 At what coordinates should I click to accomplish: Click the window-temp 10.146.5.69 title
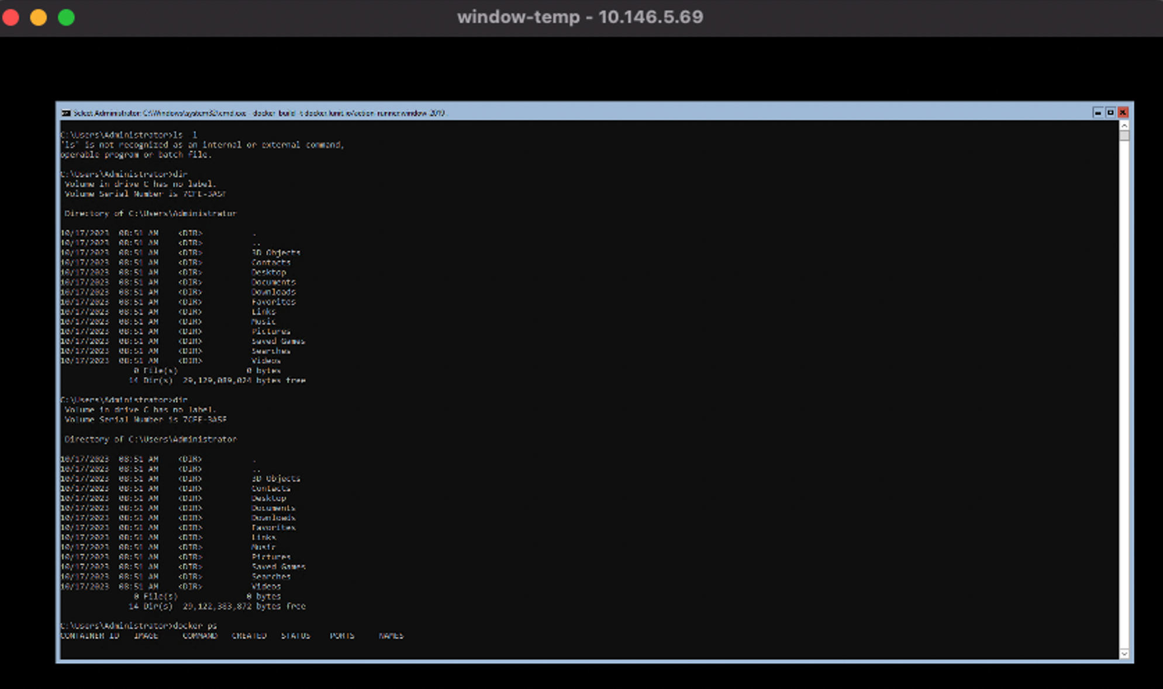click(580, 17)
